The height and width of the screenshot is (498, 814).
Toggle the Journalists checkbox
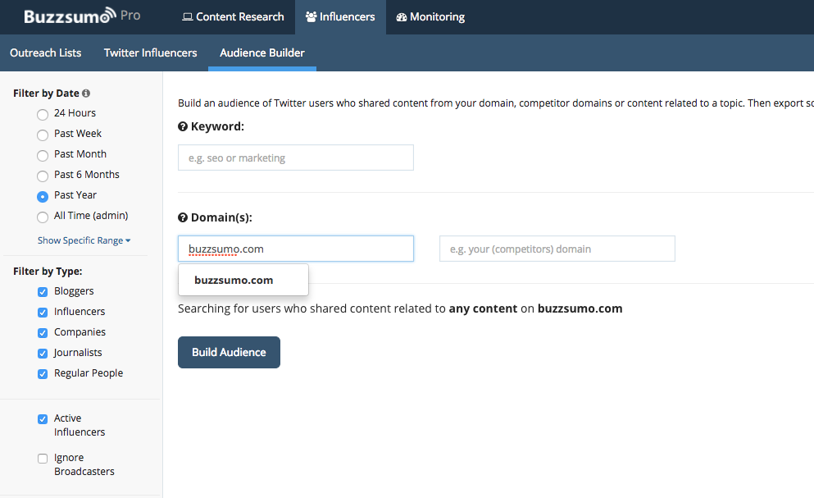(x=43, y=354)
